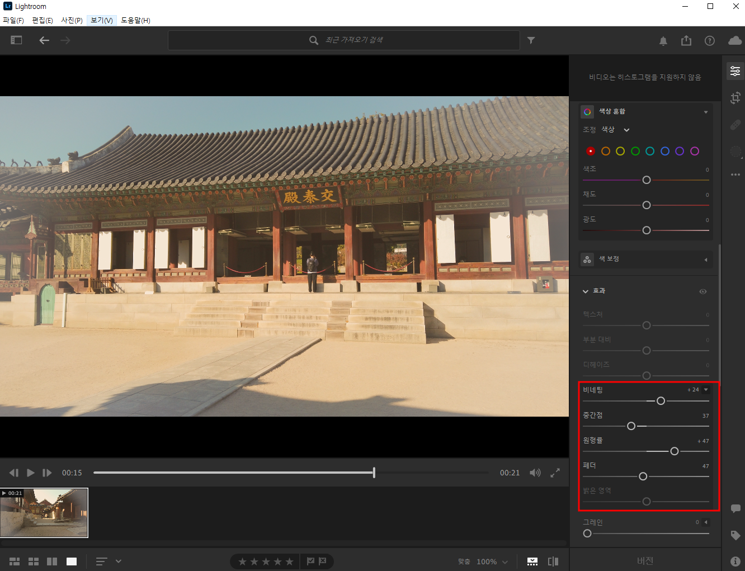Switch to photo grid view icon
The height and width of the screenshot is (571, 745).
click(x=15, y=561)
